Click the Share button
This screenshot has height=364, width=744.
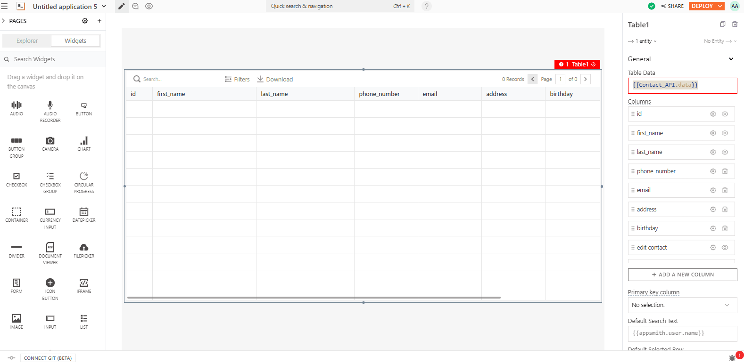pos(672,6)
